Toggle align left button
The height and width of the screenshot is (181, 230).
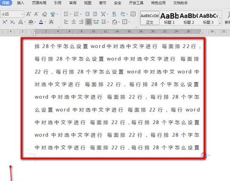point(66,22)
